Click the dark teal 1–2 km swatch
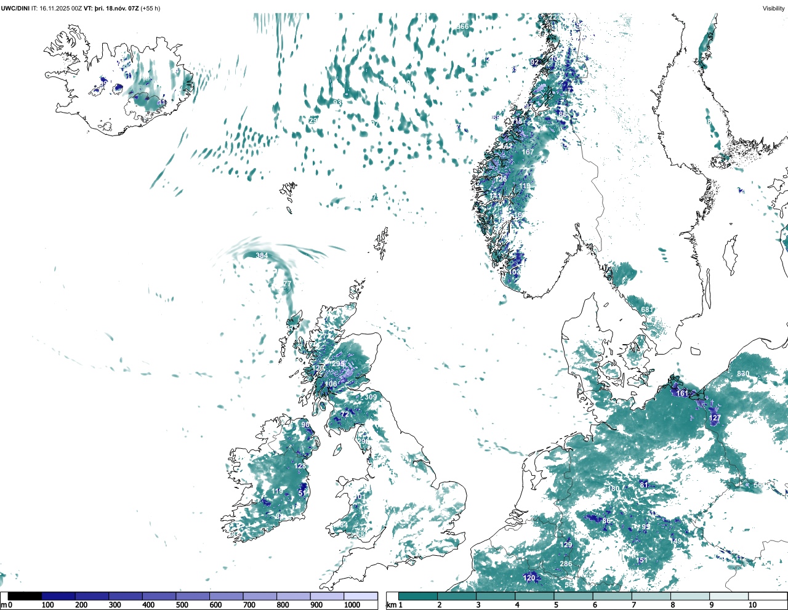The width and height of the screenshot is (788, 610). point(418,596)
